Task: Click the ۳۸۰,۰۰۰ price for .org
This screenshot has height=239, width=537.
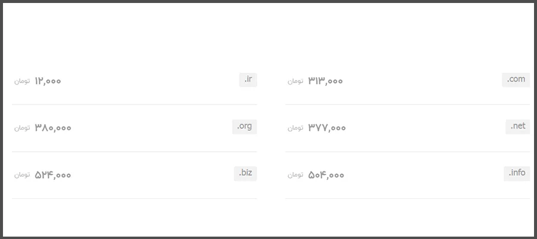Action: tap(53, 128)
